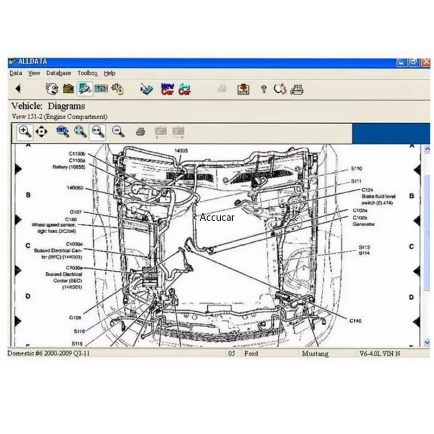
Task: Click the gears icon in the toolbar
Action: click(118, 89)
